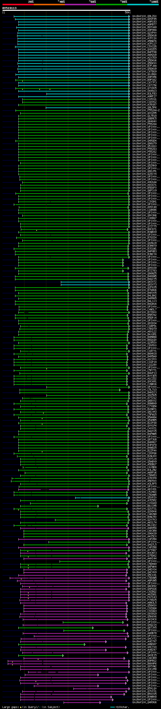Screen dimensions: 161x709
Task: Select hit UniRef100_Q9VU39
Action: 144,268
